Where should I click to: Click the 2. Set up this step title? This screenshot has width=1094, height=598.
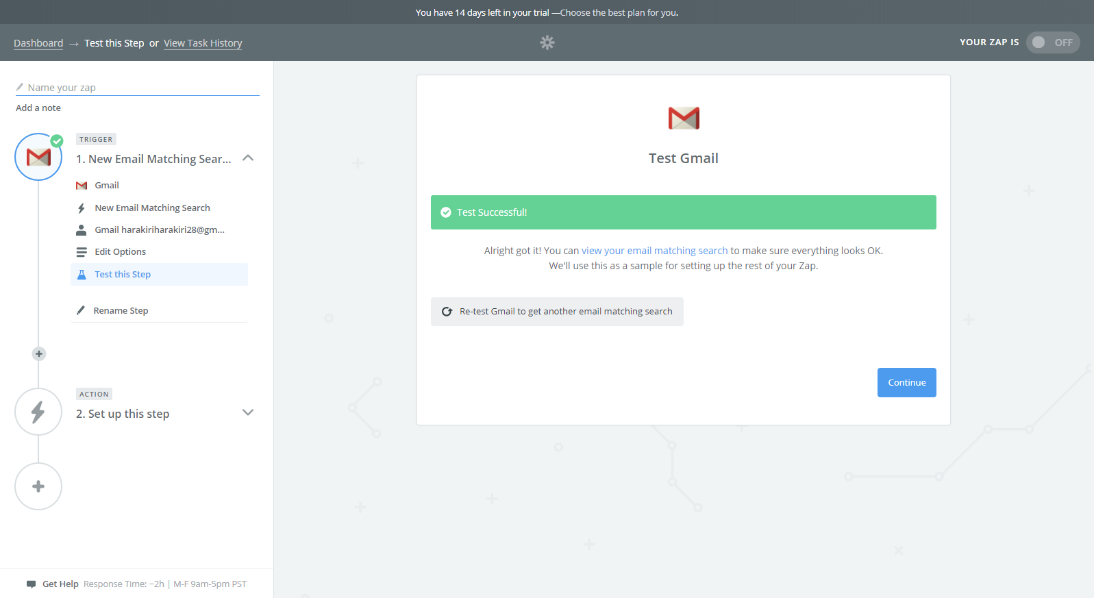tap(123, 414)
